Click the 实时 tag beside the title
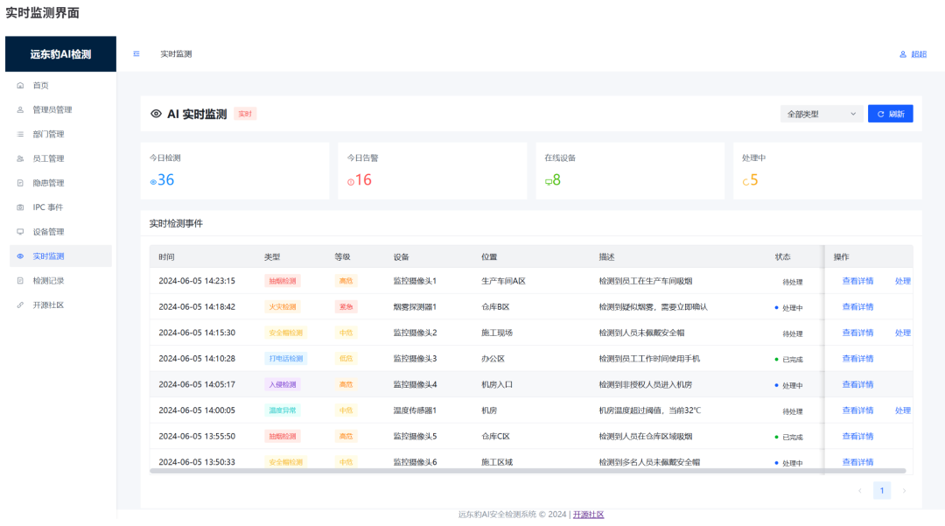This screenshot has width=945, height=526. pyautogui.click(x=245, y=114)
